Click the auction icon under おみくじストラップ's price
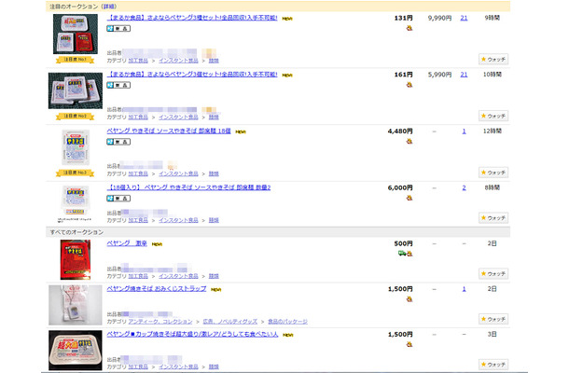 pyautogui.click(x=409, y=299)
